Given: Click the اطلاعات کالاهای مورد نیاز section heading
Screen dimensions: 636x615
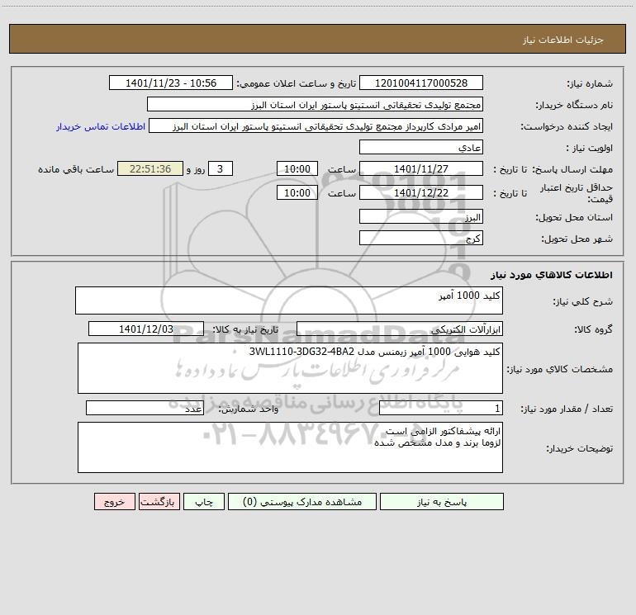Looking at the screenshot, I should click(552, 275).
